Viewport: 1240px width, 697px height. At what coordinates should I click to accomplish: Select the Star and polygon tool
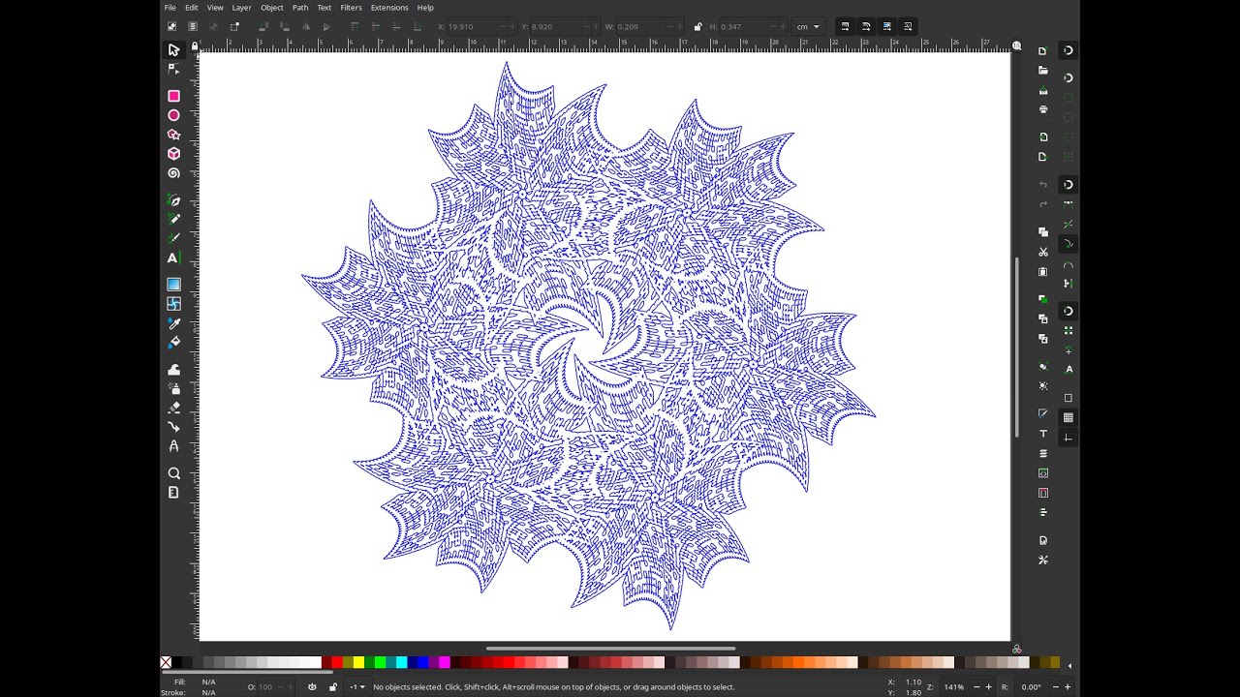coord(173,135)
